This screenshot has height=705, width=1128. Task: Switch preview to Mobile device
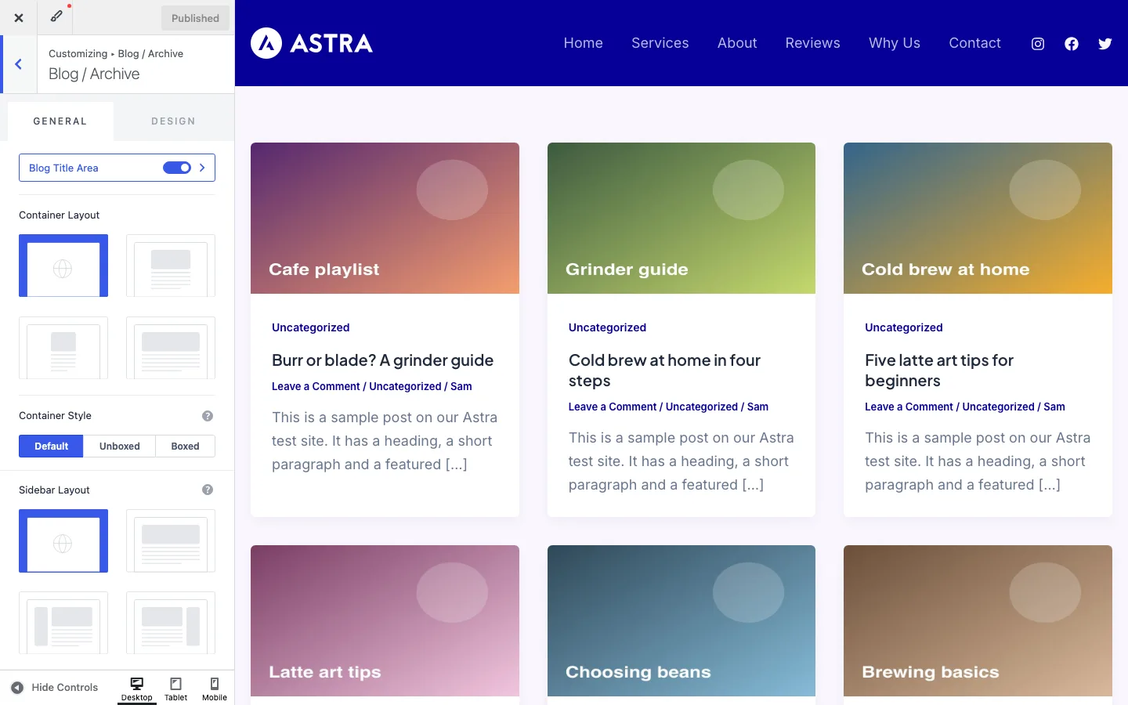[x=215, y=689]
